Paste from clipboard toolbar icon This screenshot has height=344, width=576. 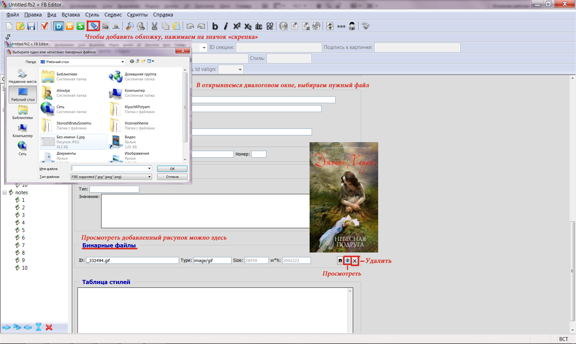(x=177, y=26)
